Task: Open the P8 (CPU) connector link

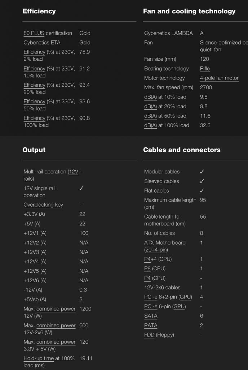Action: [147, 268]
